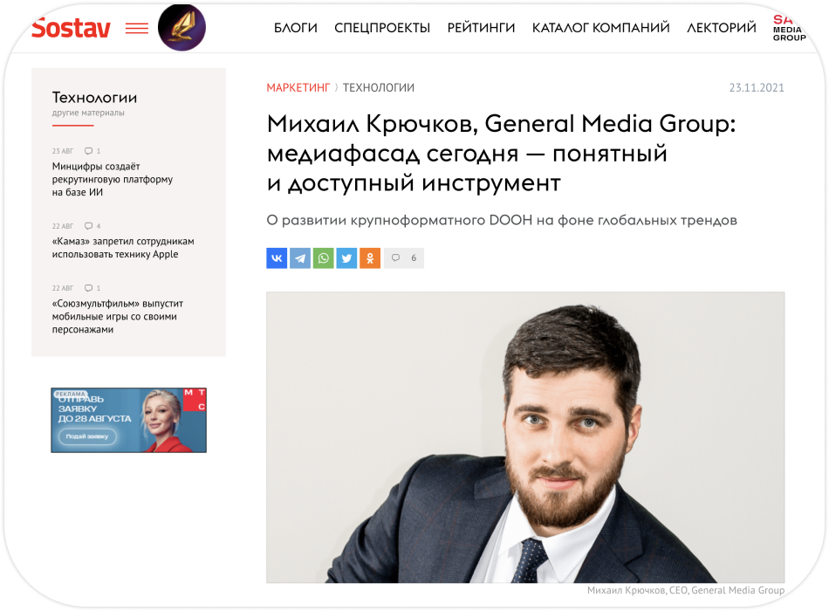Open Каталог компаний in the navigation

tap(600, 28)
